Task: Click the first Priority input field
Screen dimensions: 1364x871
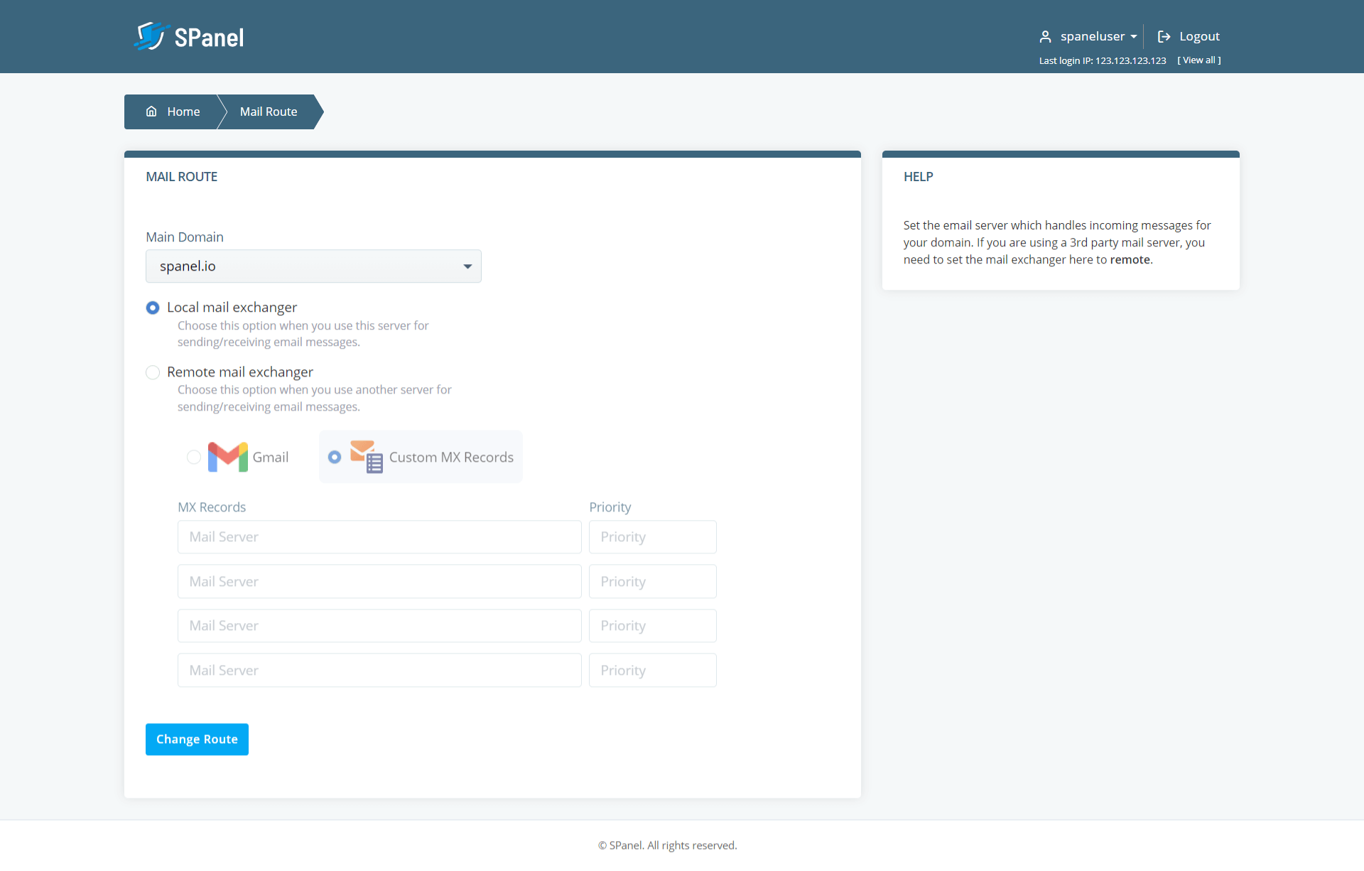Action: point(651,537)
